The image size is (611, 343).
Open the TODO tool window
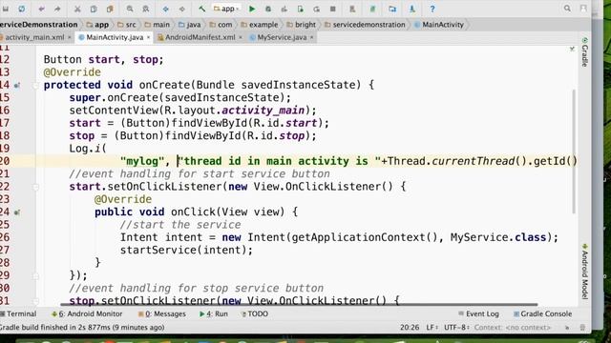[255, 313]
